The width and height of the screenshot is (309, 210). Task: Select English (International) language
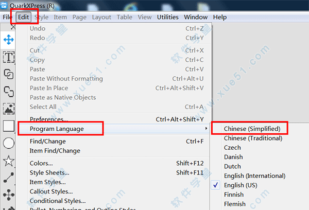pos(254,176)
